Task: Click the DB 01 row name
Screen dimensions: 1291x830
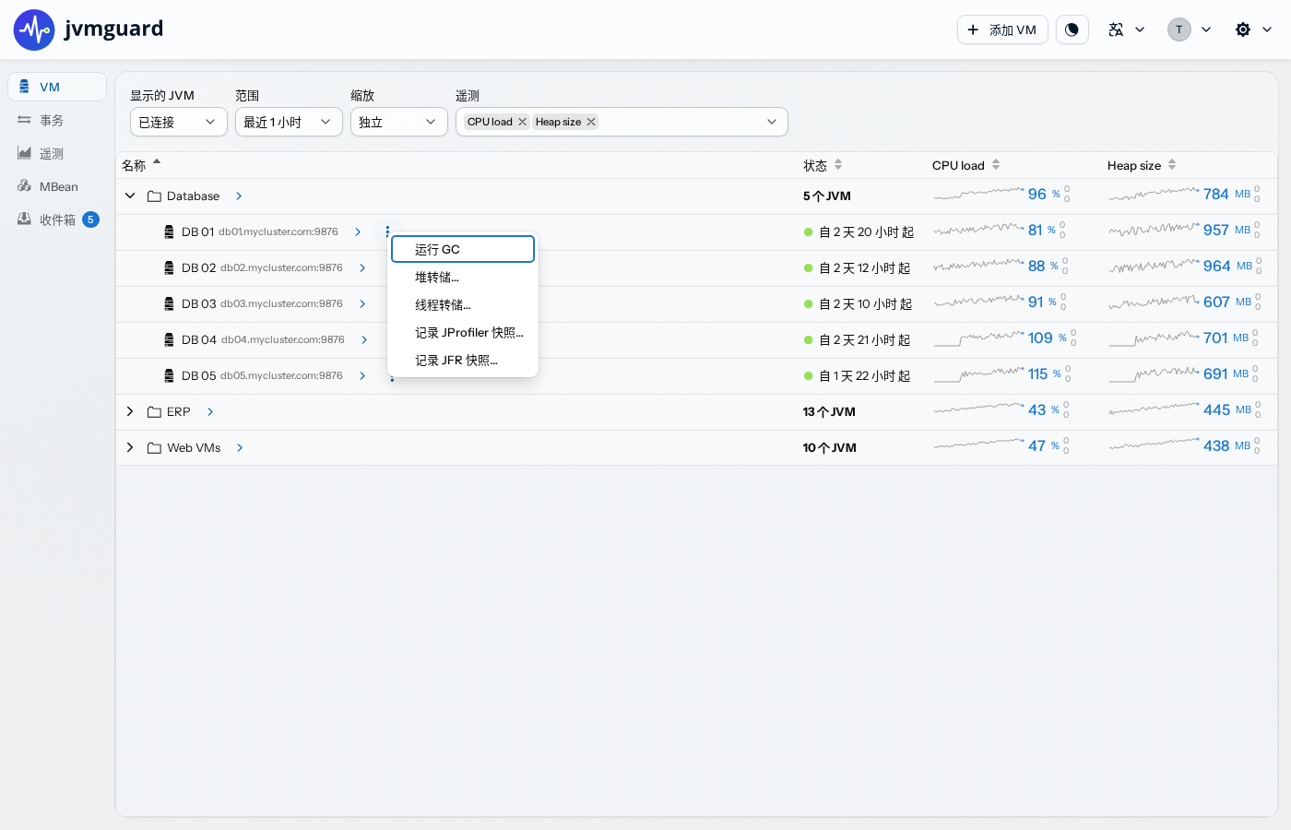Action: (x=197, y=231)
